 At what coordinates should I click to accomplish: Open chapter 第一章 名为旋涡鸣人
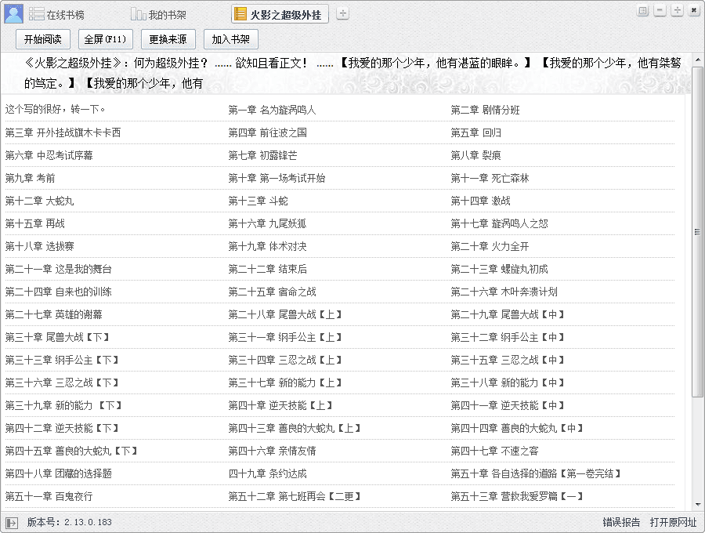(x=272, y=110)
